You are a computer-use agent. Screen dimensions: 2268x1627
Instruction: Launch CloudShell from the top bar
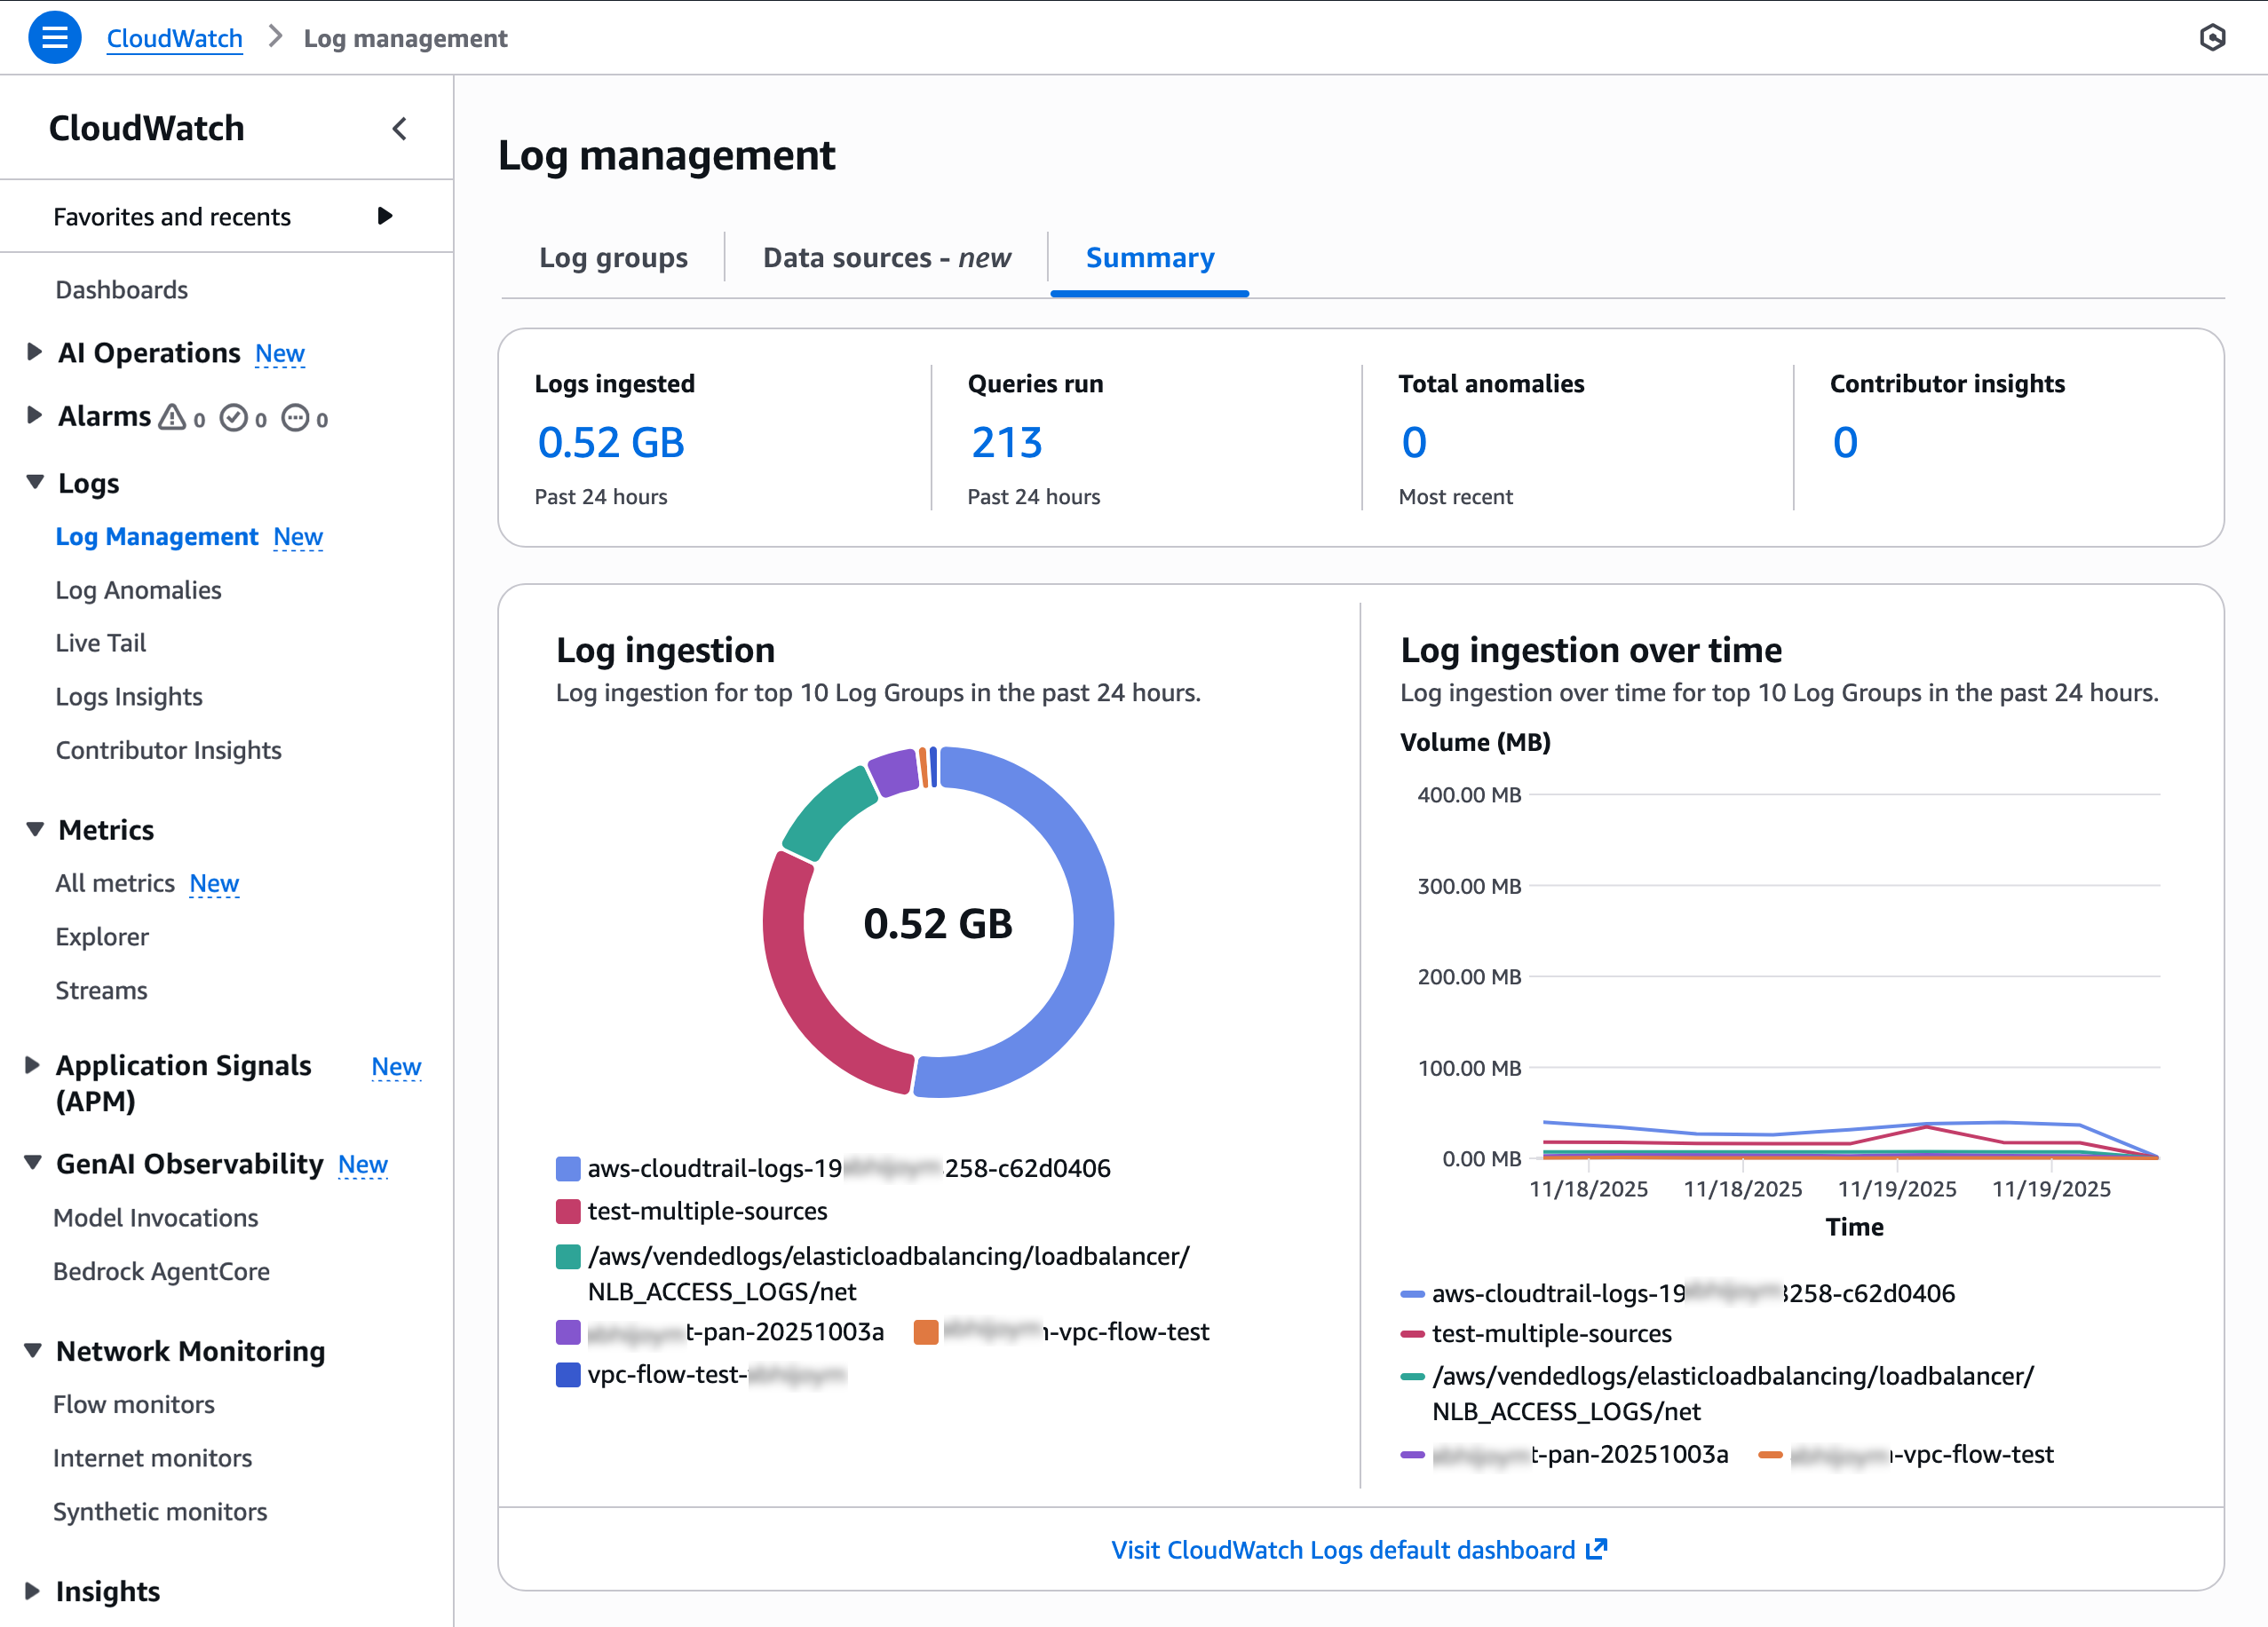pyautogui.click(x=2213, y=37)
